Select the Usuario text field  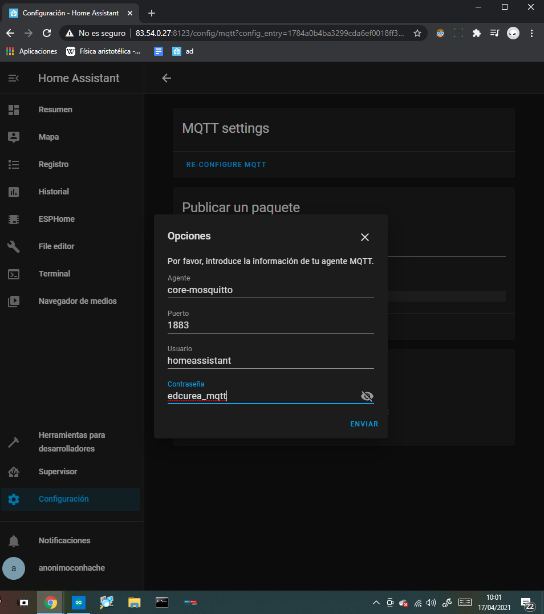point(270,360)
